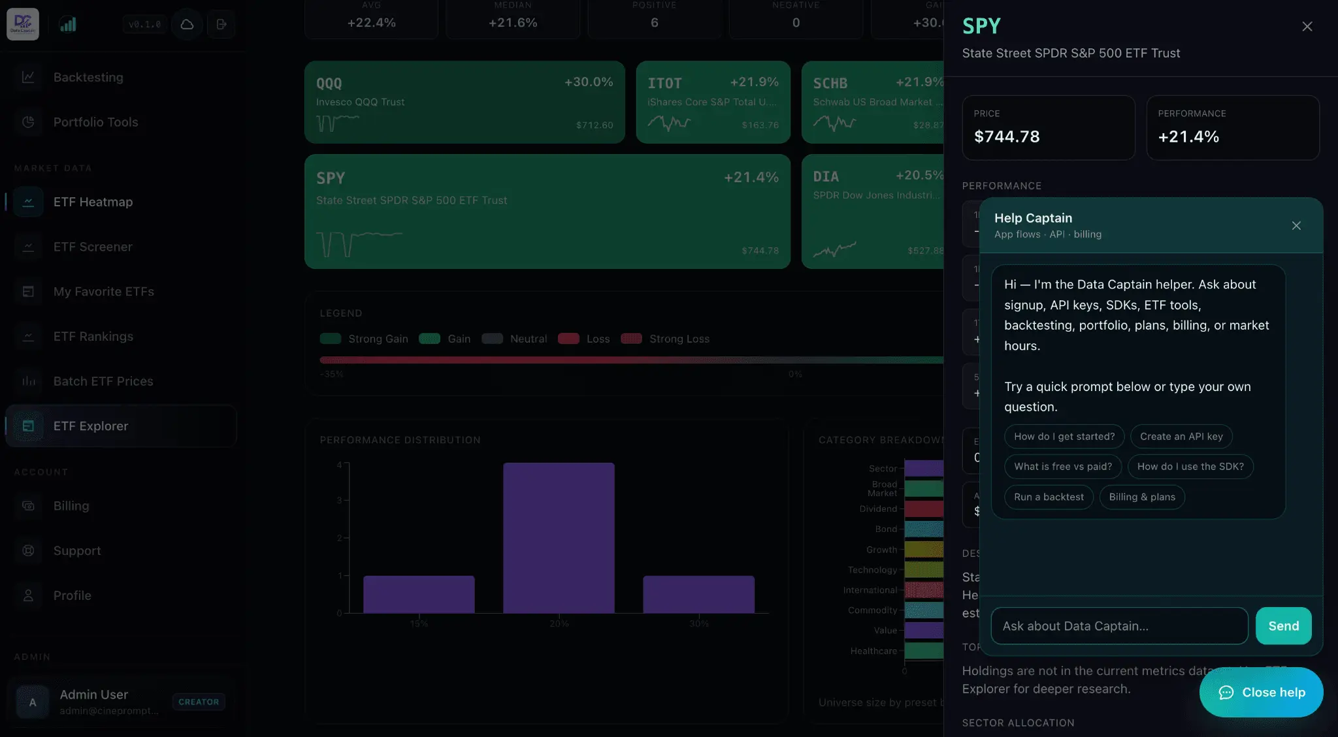
Task: Click the 'How do I get started?' prompt
Action: pyautogui.click(x=1064, y=437)
